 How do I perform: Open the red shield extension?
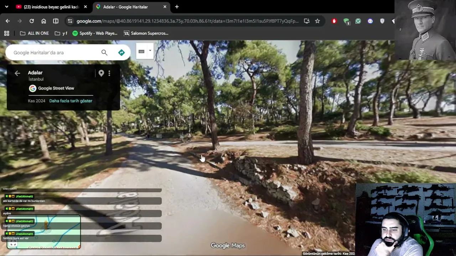tap(334, 21)
